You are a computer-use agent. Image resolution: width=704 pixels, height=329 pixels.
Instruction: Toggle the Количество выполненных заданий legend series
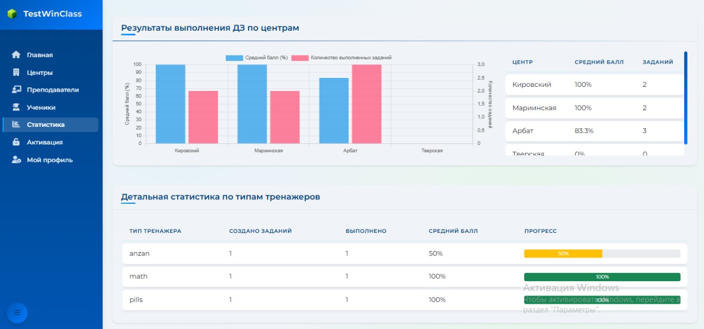341,58
